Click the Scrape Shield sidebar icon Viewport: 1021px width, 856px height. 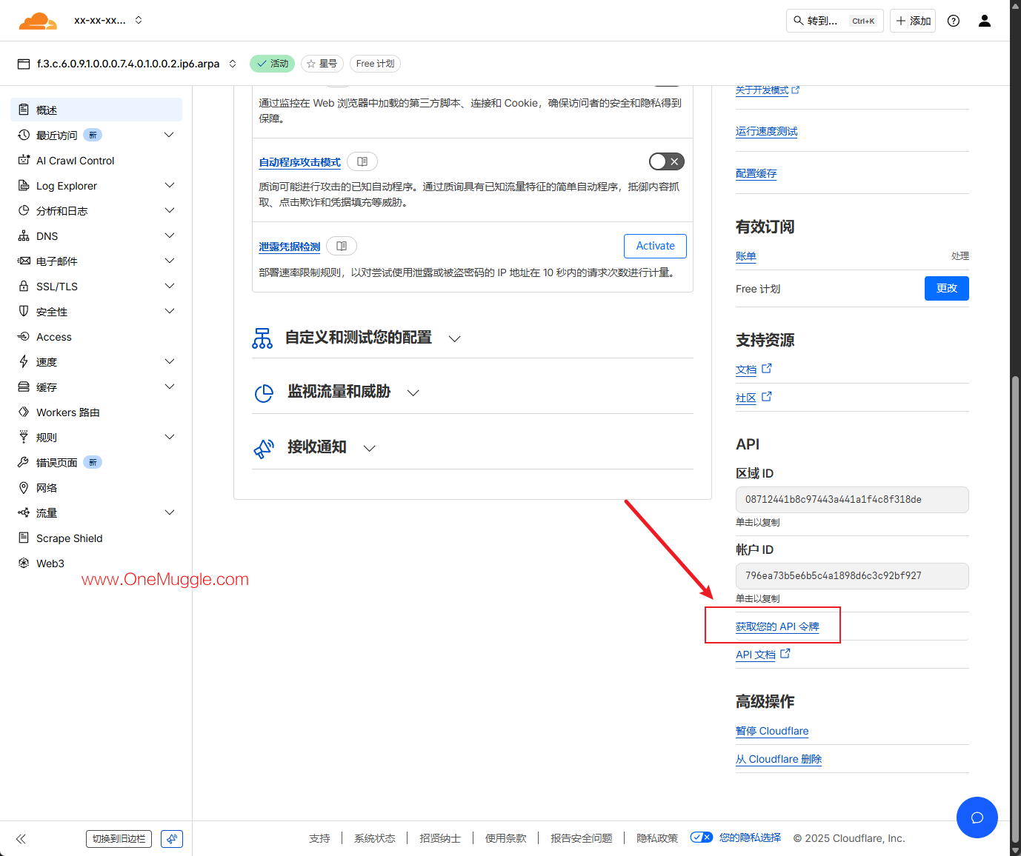click(24, 538)
